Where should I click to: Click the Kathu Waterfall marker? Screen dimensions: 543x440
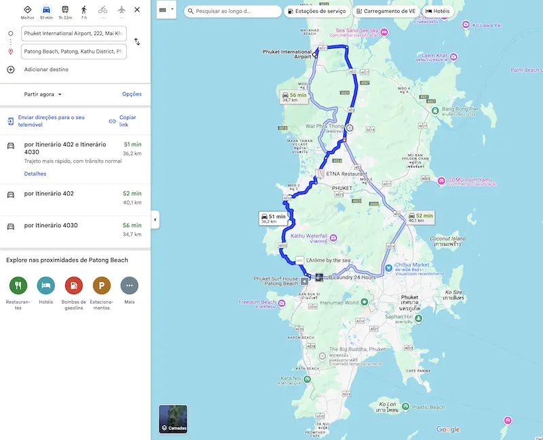coord(333,238)
